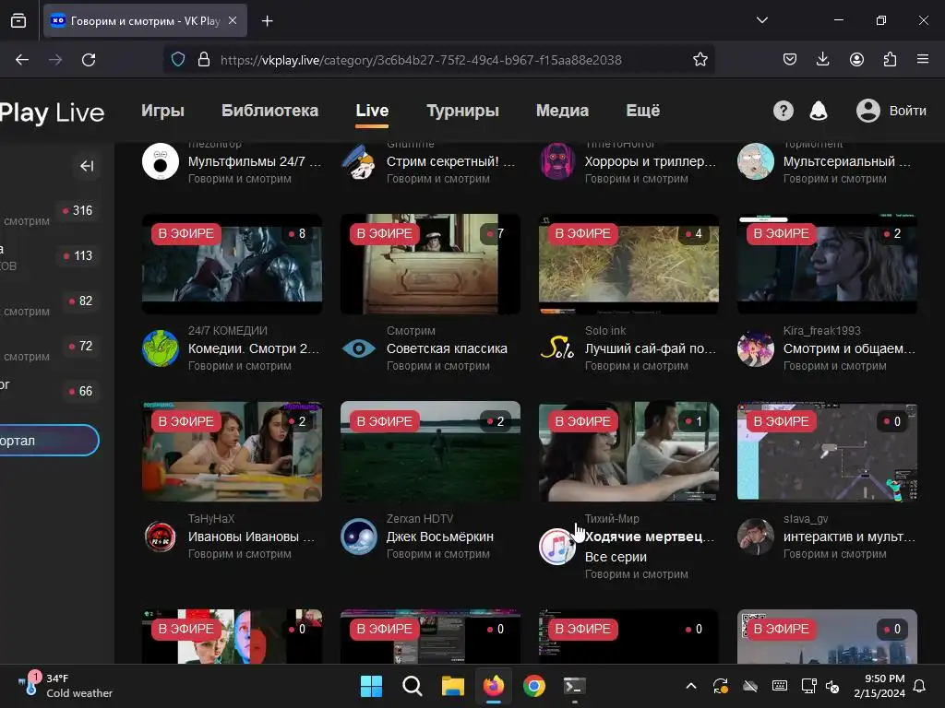Save the page to Pocket

[790, 59]
